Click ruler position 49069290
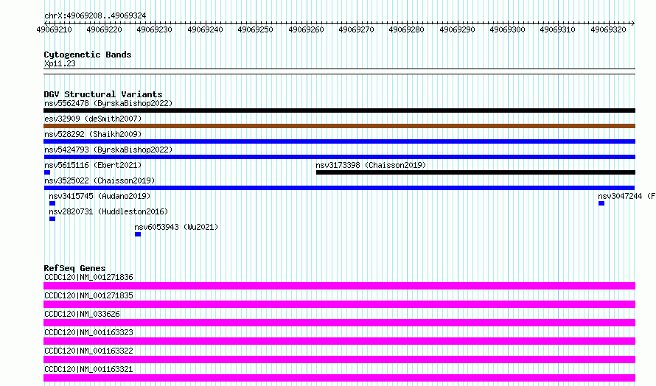 tap(457, 29)
